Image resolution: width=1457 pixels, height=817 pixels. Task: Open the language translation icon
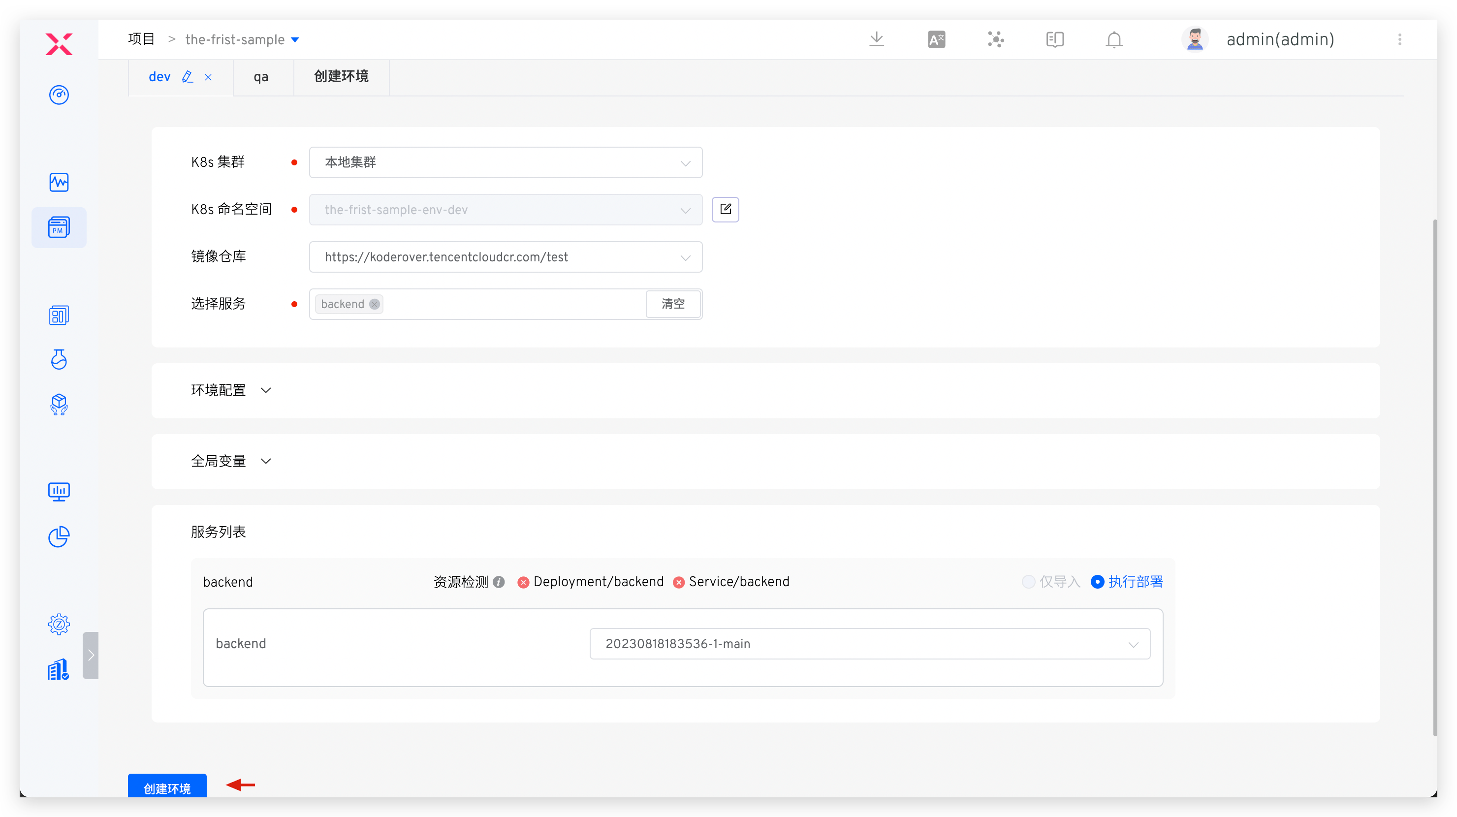tap(936, 39)
